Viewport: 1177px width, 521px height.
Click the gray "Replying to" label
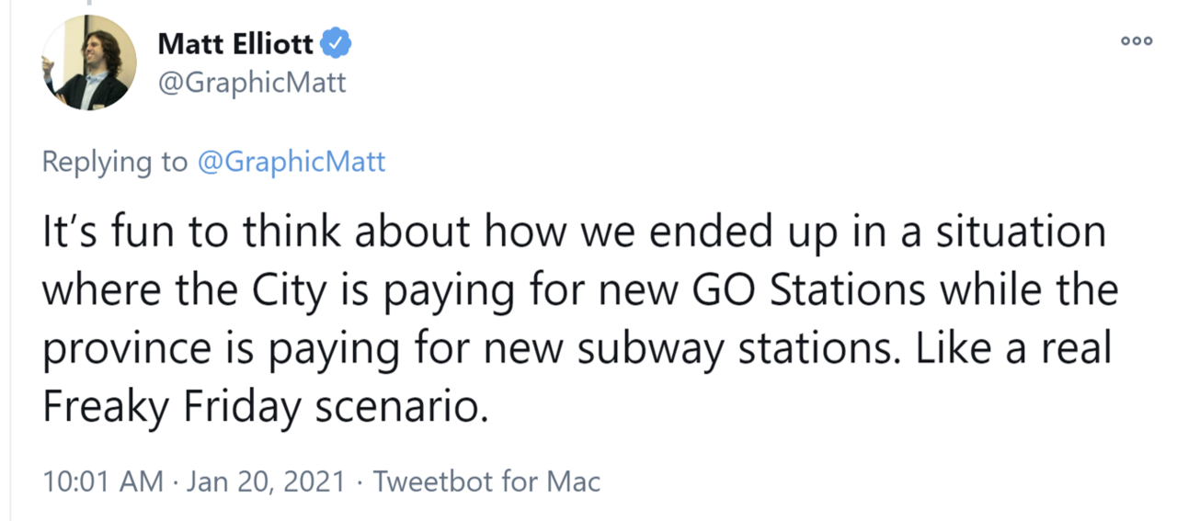point(114,163)
